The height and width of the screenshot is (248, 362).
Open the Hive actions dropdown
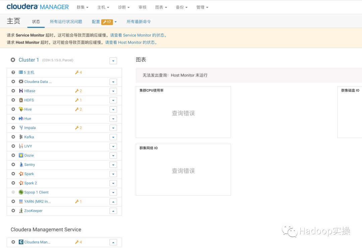pos(113,110)
